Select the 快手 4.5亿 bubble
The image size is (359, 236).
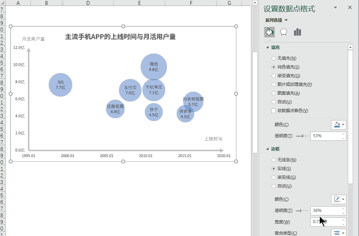[x=153, y=112]
